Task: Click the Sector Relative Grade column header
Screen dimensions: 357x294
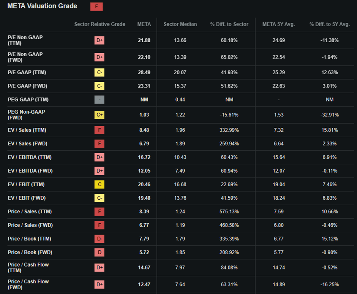Action: tap(100, 24)
